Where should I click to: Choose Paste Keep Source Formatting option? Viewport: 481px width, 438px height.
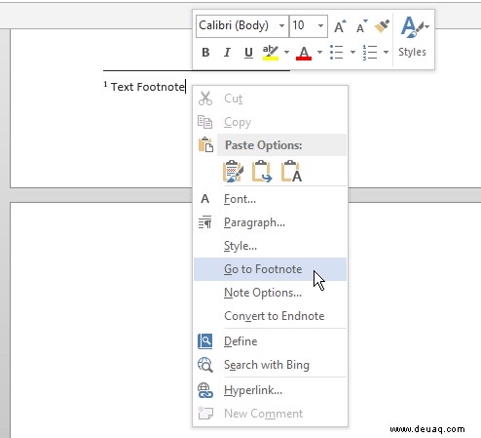click(233, 171)
